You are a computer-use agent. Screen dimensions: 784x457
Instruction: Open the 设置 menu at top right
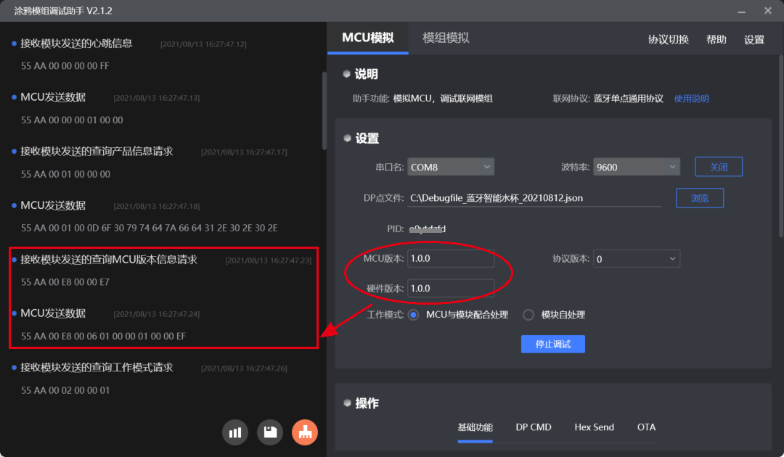[x=754, y=39]
